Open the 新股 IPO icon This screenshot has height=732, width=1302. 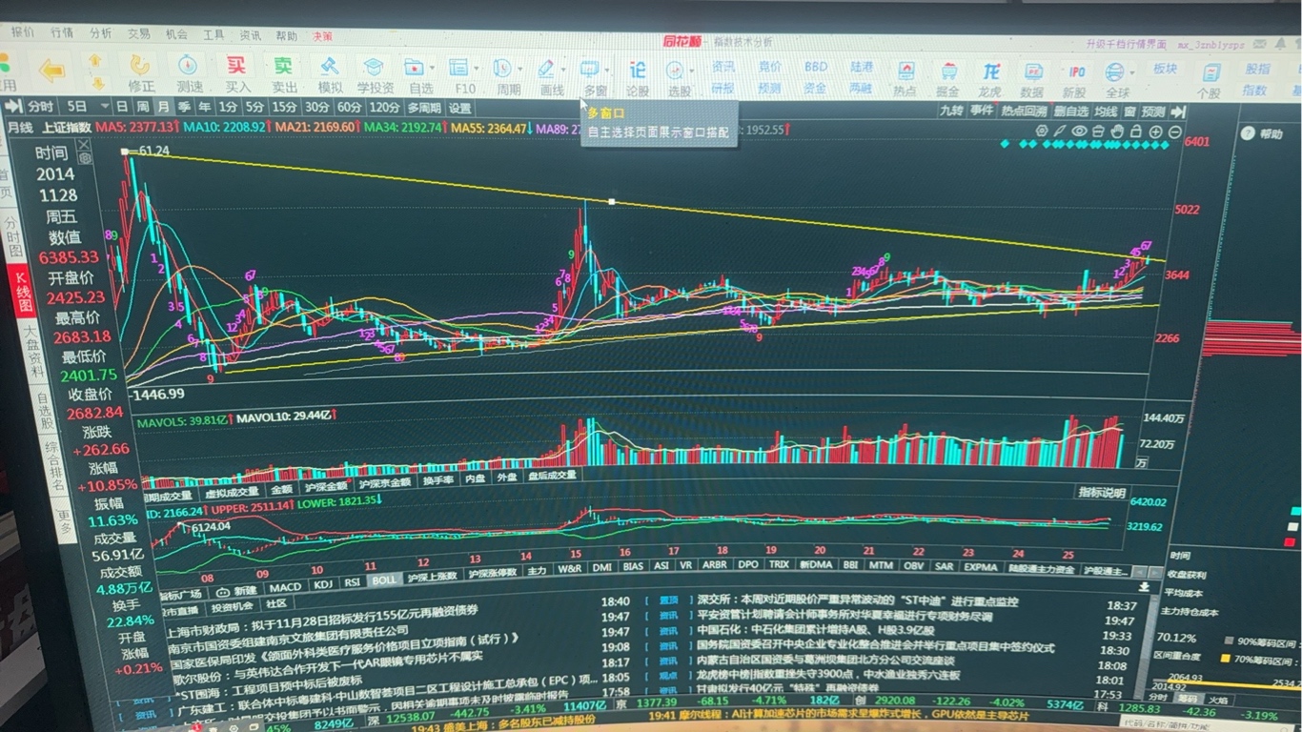[1076, 71]
